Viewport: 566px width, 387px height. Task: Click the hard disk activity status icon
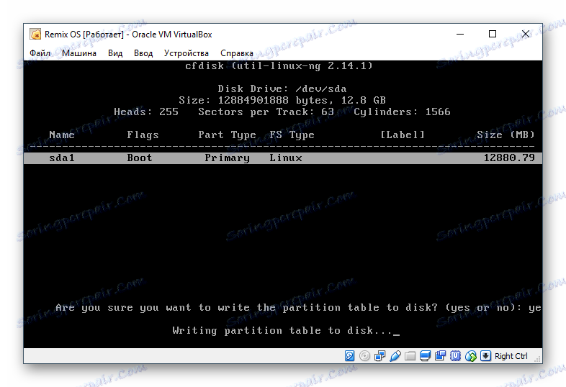pyautogui.click(x=349, y=356)
